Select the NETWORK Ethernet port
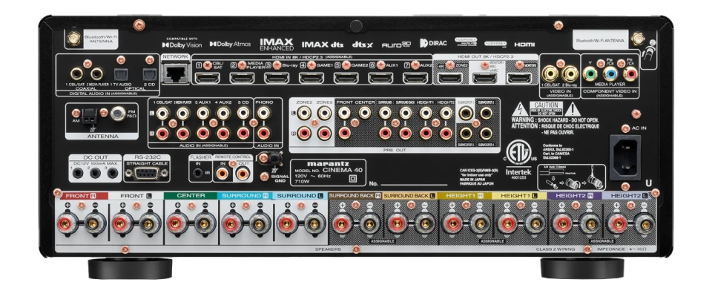Viewport: 712px width, 282px height. (175, 73)
